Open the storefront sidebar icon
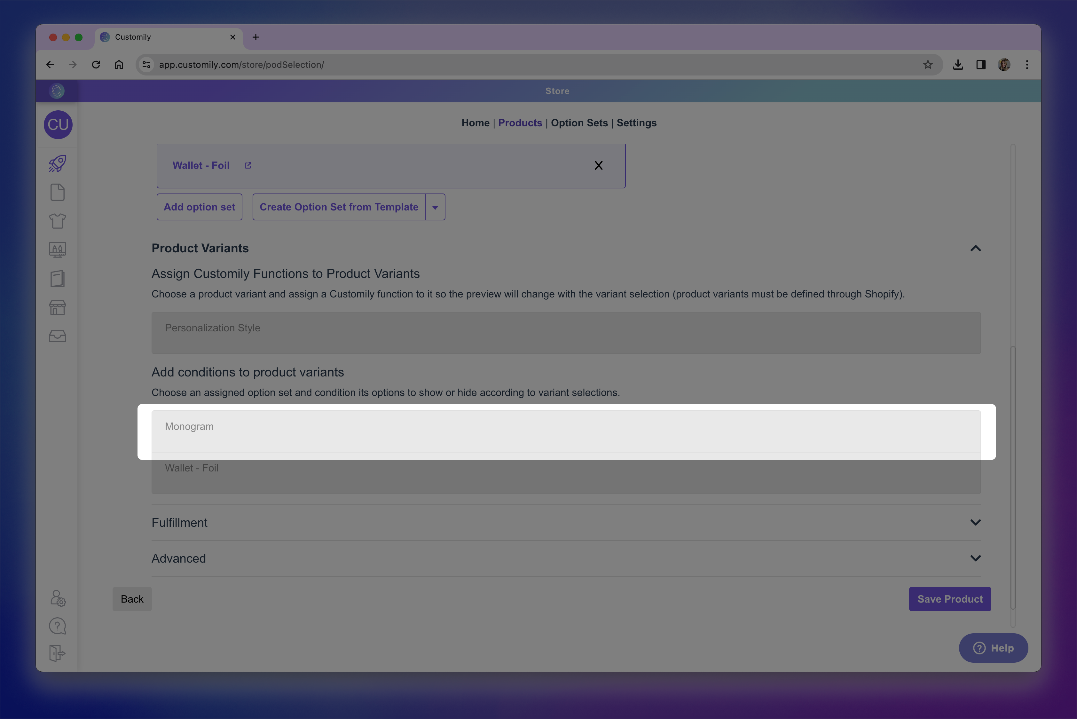The image size is (1077, 719). pyautogui.click(x=57, y=307)
